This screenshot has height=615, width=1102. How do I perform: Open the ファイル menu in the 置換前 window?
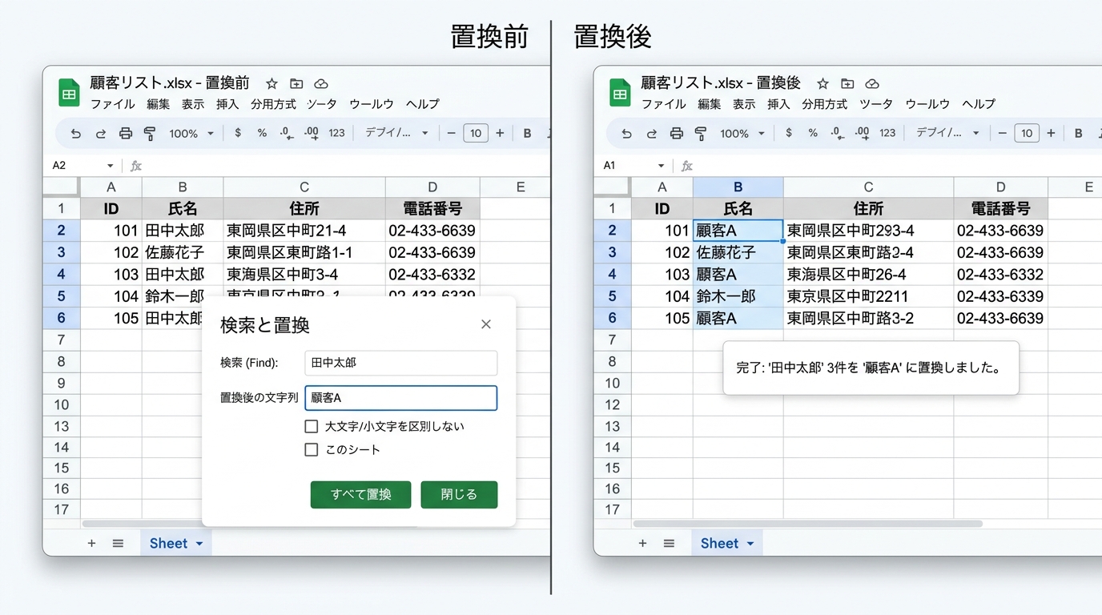point(112,104)
